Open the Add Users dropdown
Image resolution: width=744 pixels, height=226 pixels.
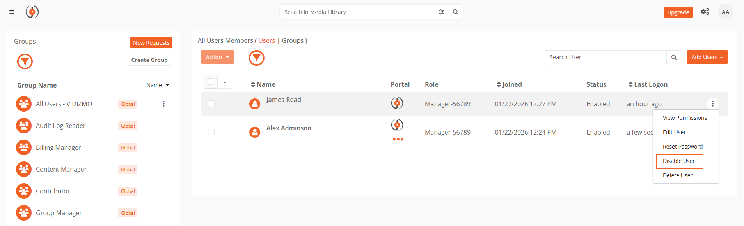707,57
